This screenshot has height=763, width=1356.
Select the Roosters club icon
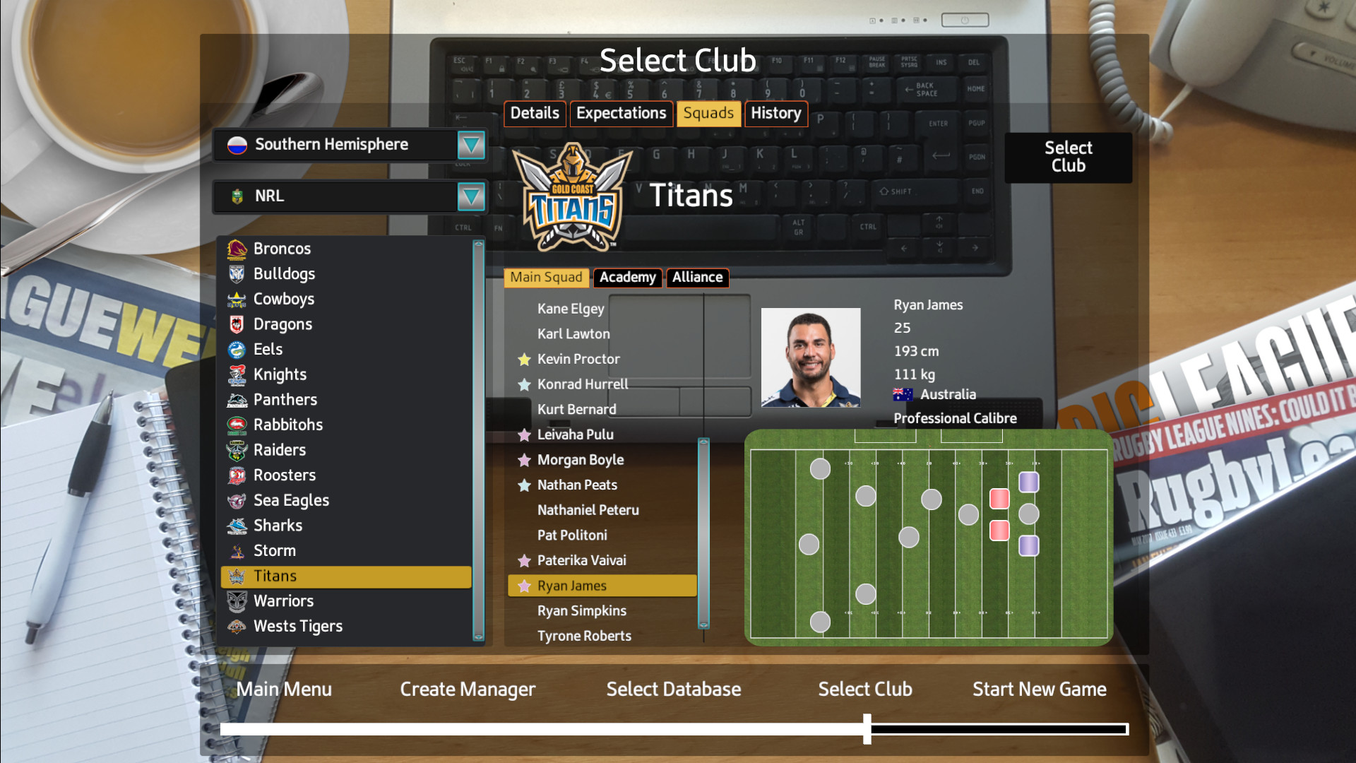(237, 474)
